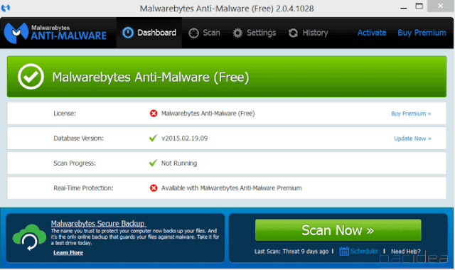Click the green Malwarebytes Anti-Malware (Free) banner
Image resolution: width=455 pixels, height=270 pixels.
227,77
